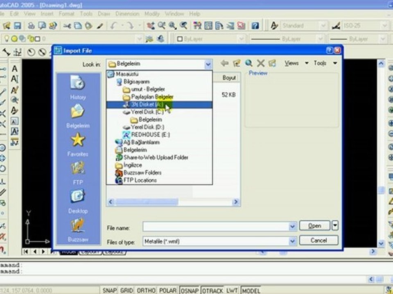
Task: Click the Text Style A icon in Styles toolbar
Action: 274,25
